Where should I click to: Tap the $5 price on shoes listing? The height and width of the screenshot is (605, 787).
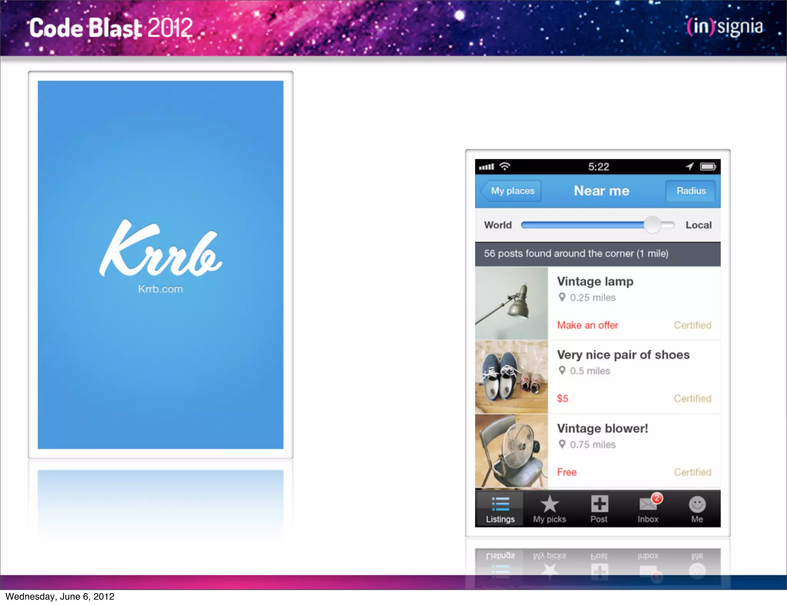click(563, 398)
